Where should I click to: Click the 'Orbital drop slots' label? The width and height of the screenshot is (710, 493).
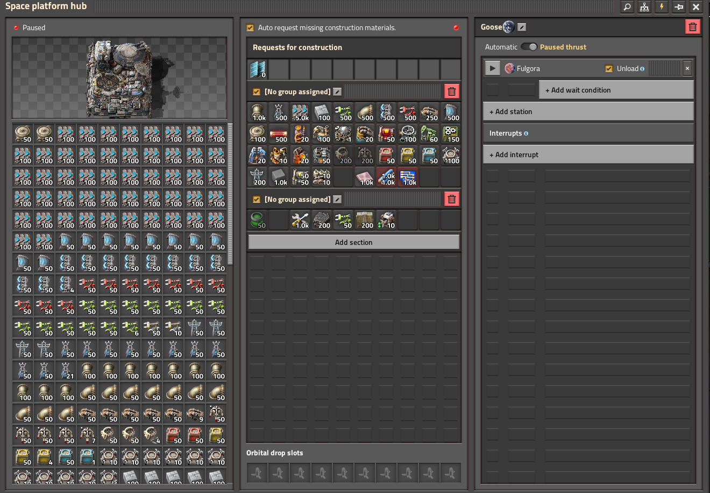click(x=274, y=453)
